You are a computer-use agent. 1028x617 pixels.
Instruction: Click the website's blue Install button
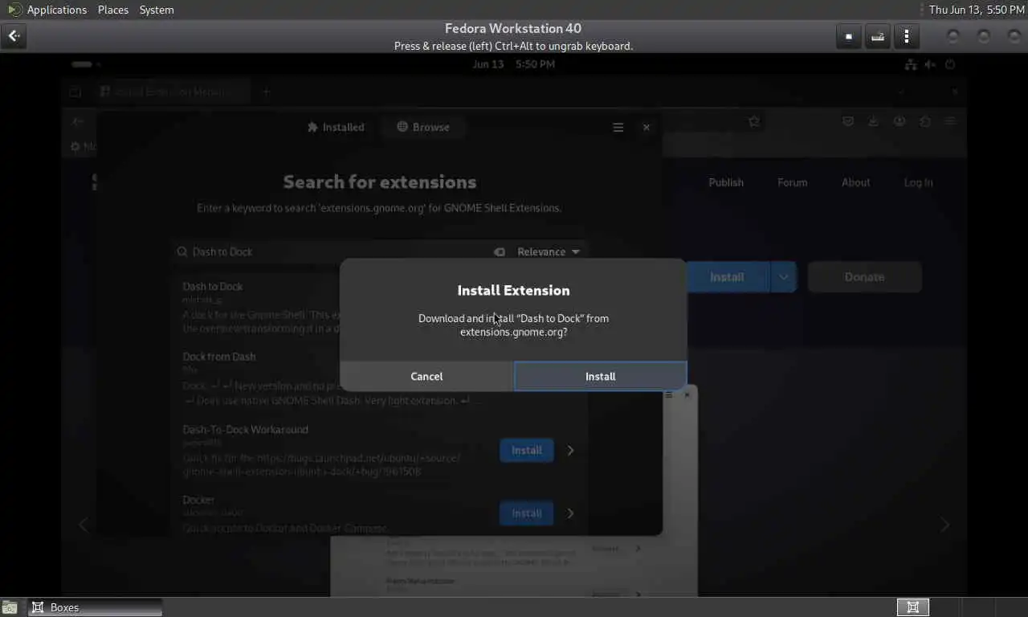tap(728, 276)
